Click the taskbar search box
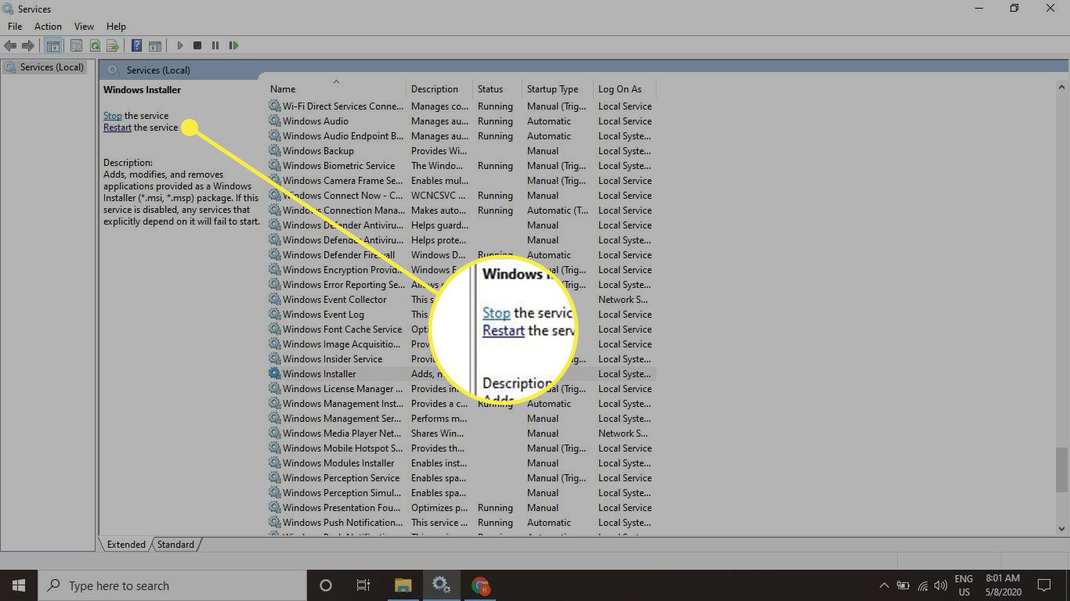The image size is (1070, 601). (x=172, y=585)
